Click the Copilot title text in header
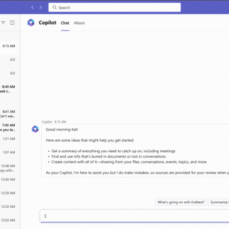The height and width of the screenshot is (229, 229). click(48, 22)
